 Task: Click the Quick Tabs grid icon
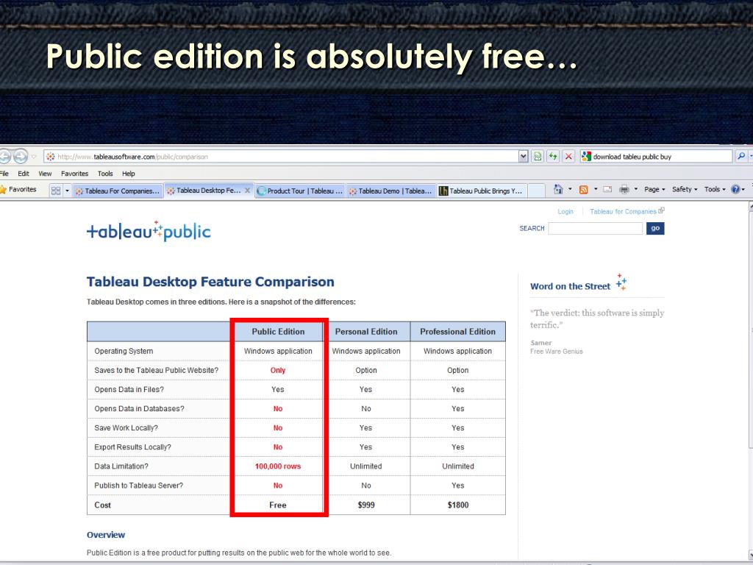56,191
